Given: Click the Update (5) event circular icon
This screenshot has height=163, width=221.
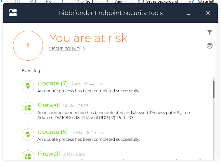Looking at the screenshot, I should pos(28,134).
